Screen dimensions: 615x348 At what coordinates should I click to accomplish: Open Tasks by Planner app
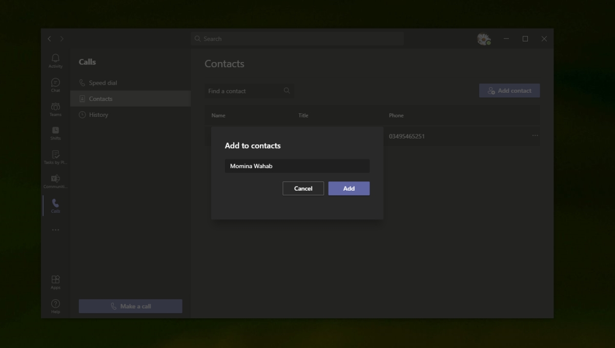[55, 157]
